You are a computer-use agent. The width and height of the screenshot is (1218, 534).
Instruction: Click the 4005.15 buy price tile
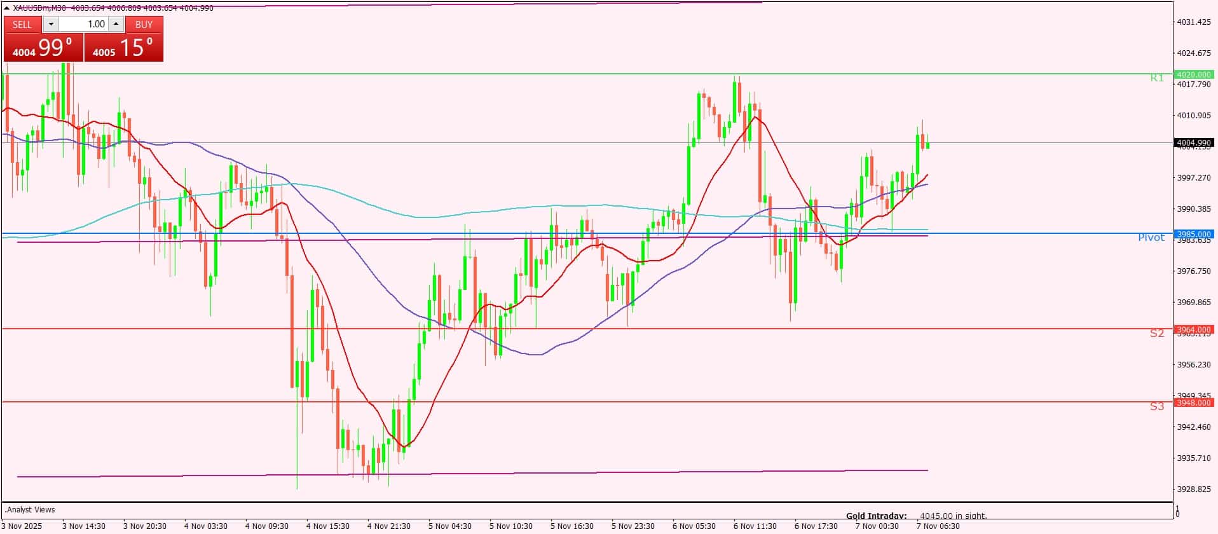(124, 48)
